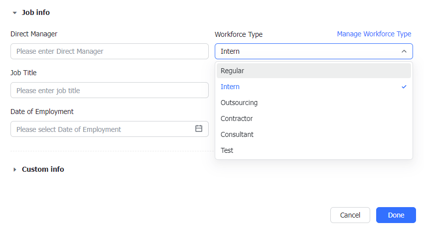Click into the Job Title text field
This screenshot has height=232, width=424.
[x=109, y=90]
